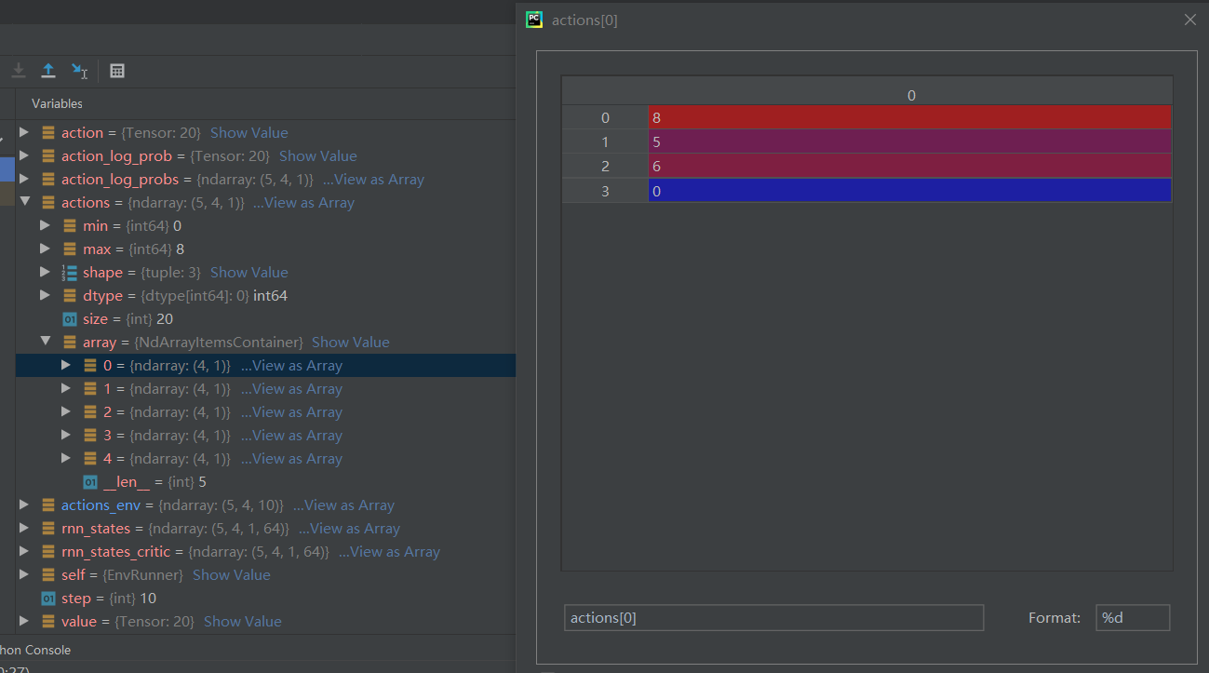Open View as Array for rnn_states_critic

[389, 551]
